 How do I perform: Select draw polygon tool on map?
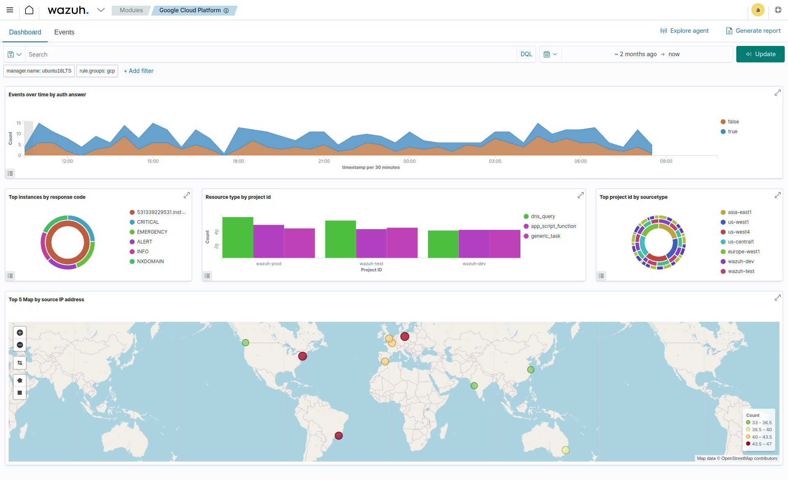pyautogui.click(x=20, y=381)
